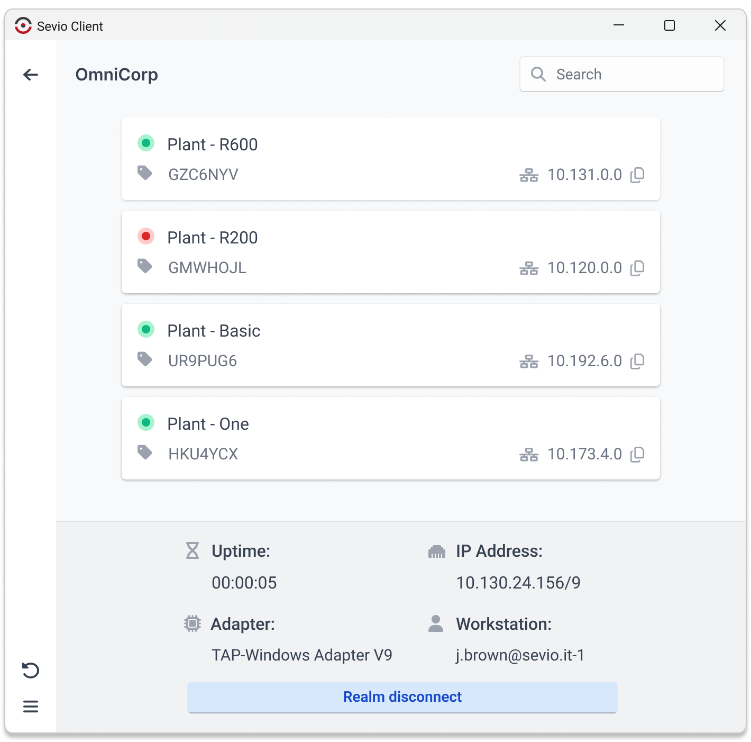Click the search magnifier icon
The height and width of the screenshot is (742, 751).
[538, 74]
